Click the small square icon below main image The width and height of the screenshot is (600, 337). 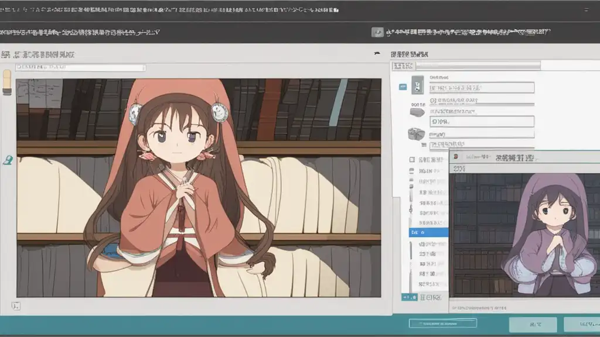16,305
